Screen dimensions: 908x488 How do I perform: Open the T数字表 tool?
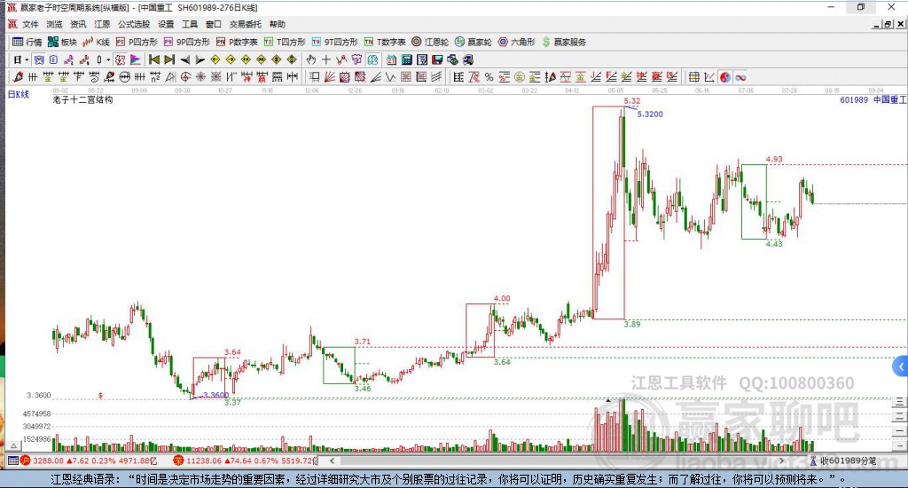point(385,42)
